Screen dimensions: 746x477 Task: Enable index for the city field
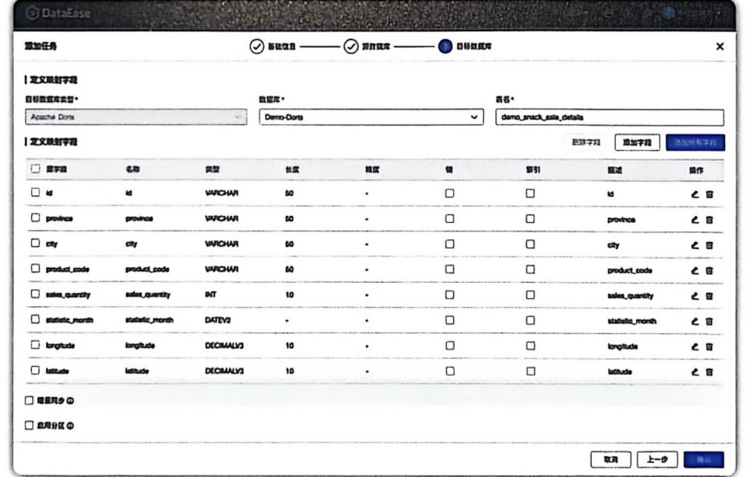(530, 244)
